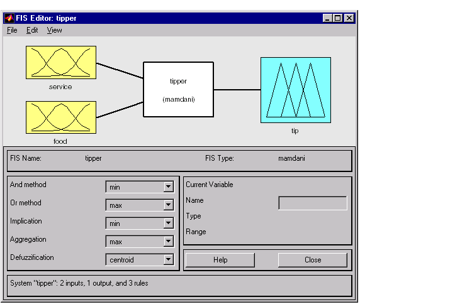Expand the Defuzzification centroid dropdown
472x307 pixels.
pyautogui.click(x=168, y=260)
